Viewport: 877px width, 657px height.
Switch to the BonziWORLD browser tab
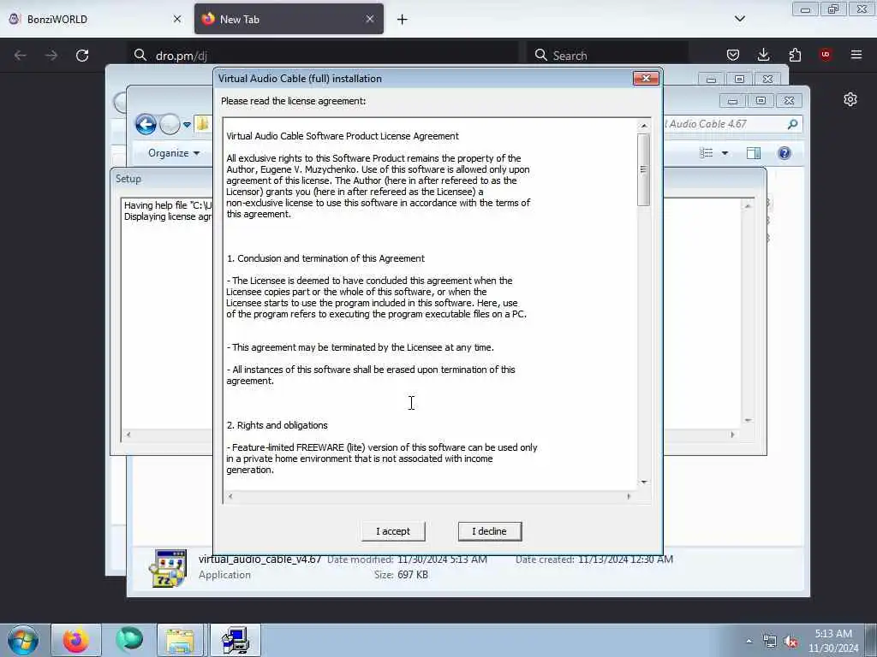tap(94, 19)
